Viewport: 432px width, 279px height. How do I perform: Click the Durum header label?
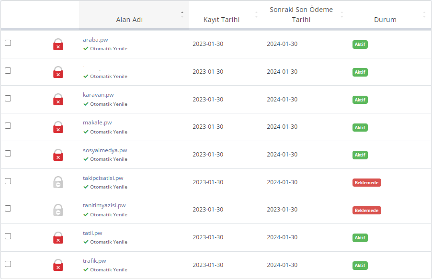point(385,20)
